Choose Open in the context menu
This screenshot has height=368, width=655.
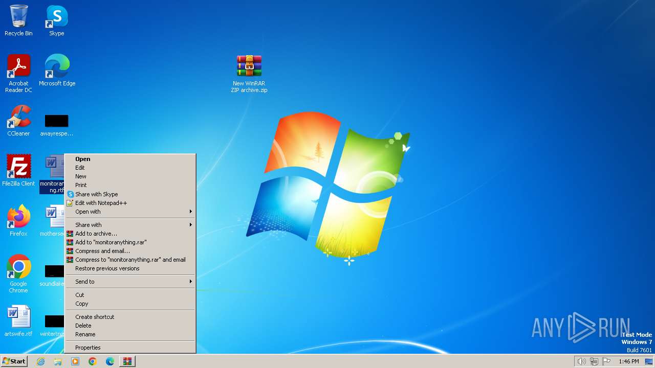[130, 159]
